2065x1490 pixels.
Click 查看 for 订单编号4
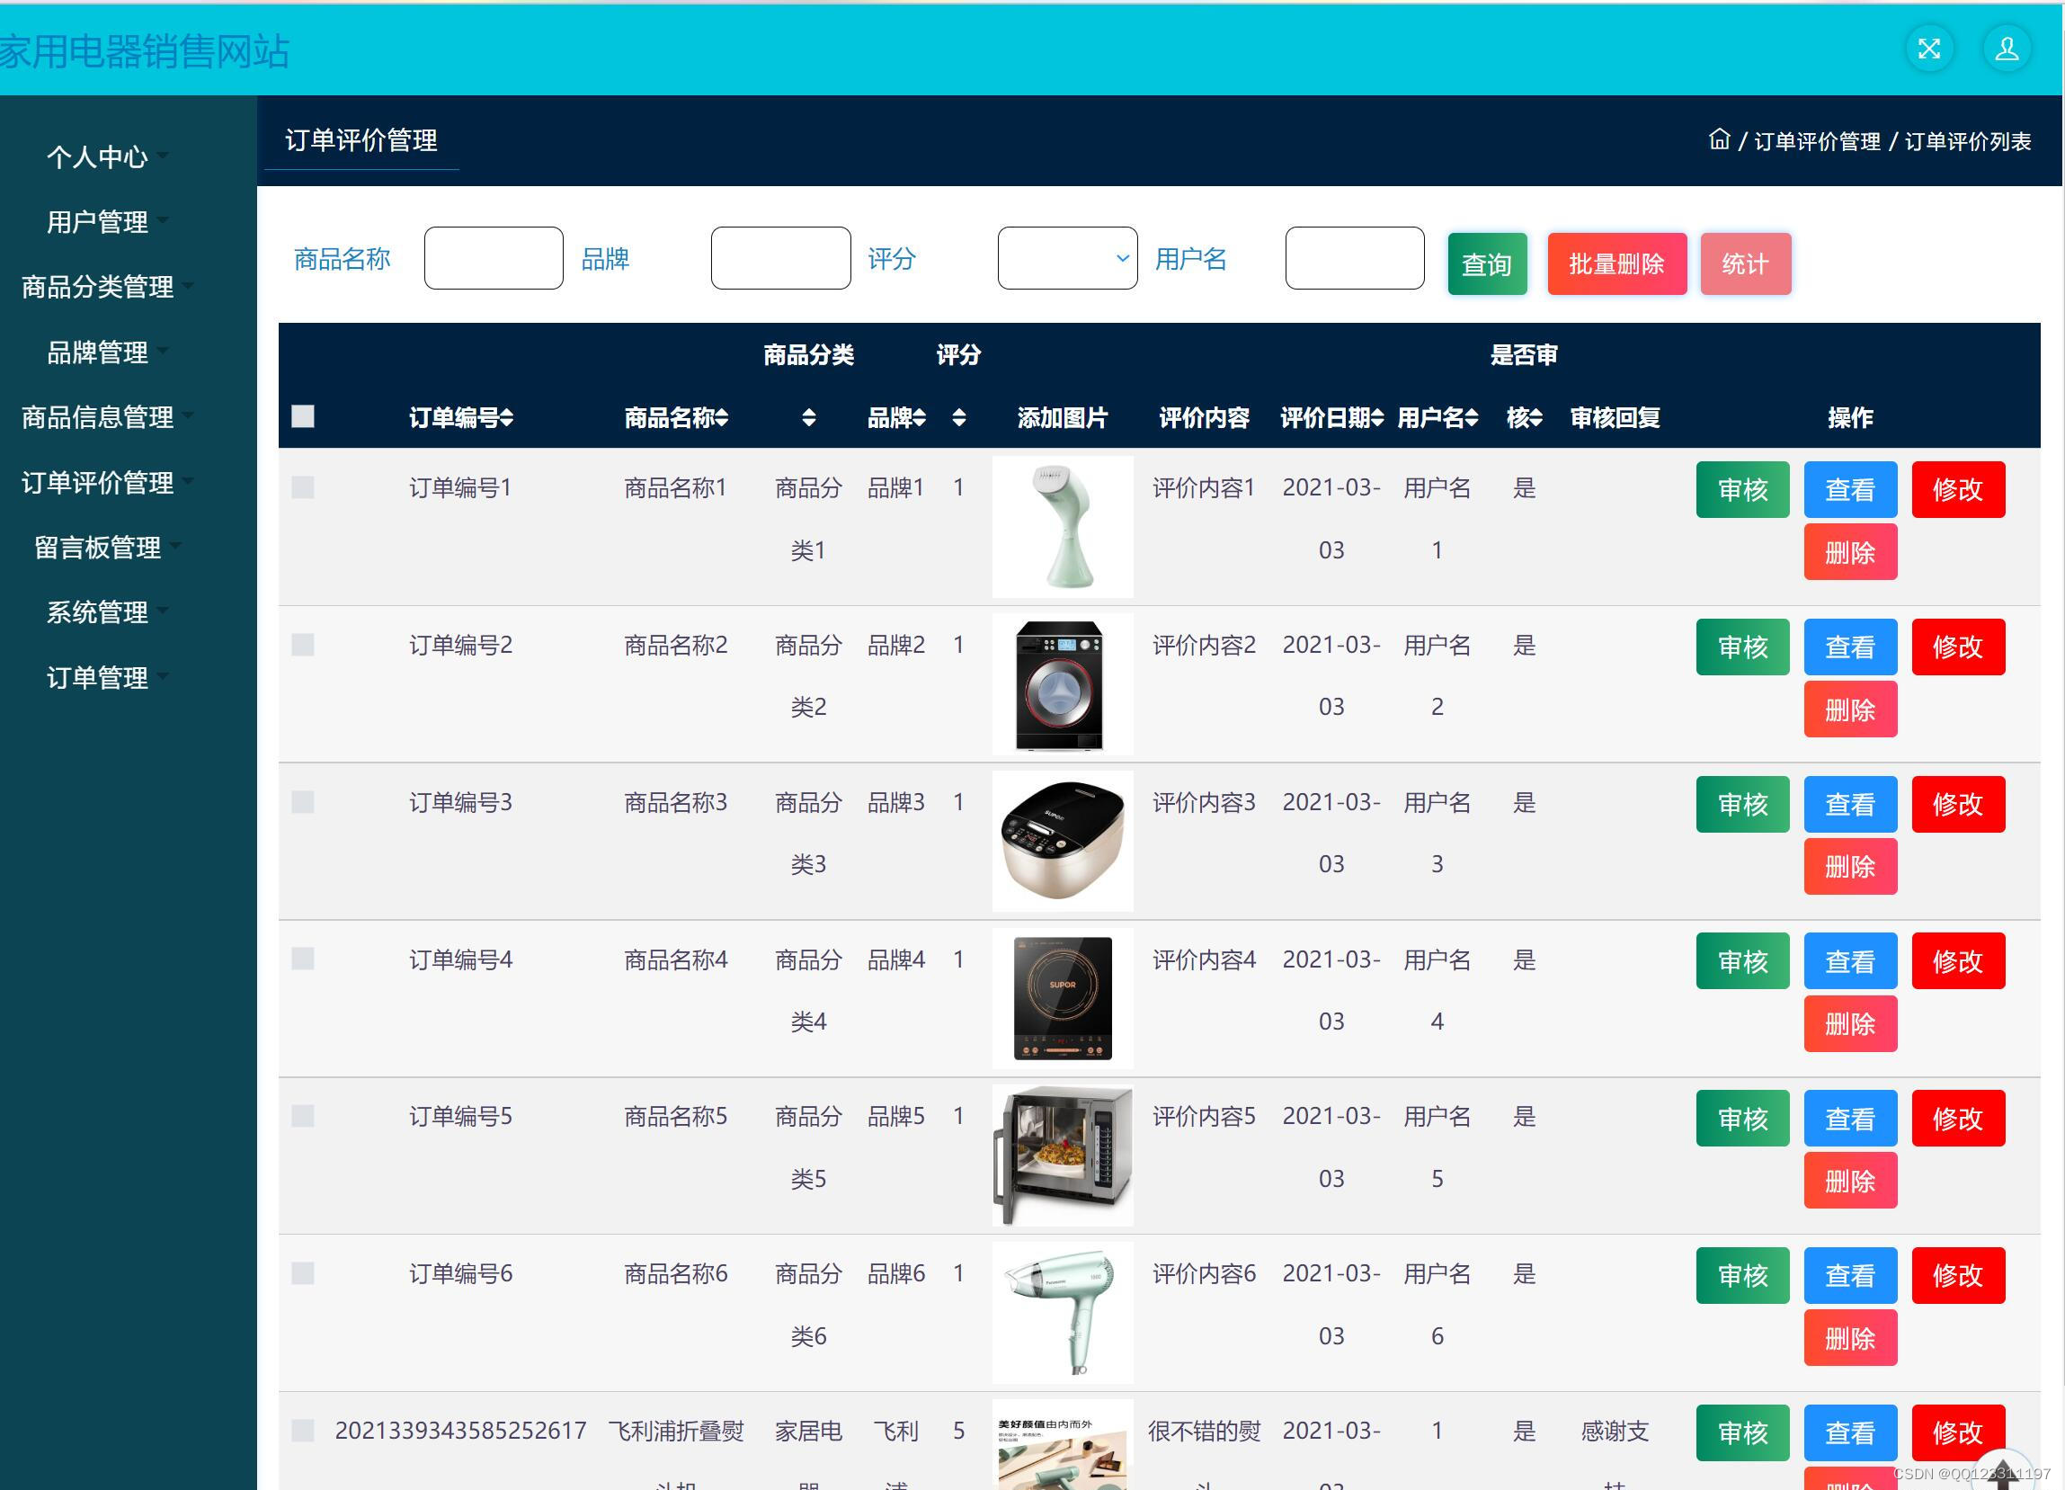[1849, 961]
